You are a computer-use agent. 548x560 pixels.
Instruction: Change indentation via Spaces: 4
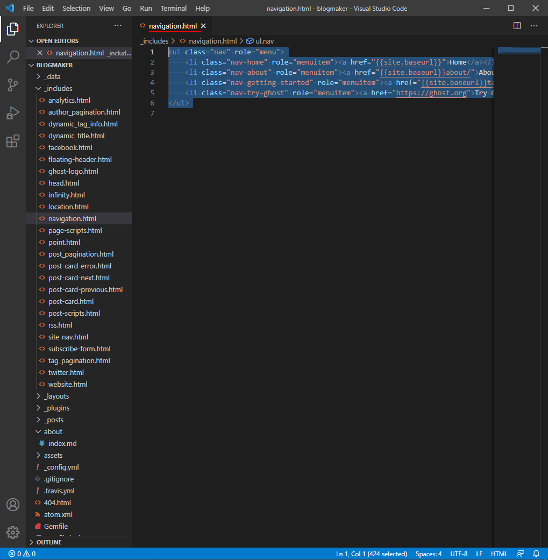coord(429,554)
